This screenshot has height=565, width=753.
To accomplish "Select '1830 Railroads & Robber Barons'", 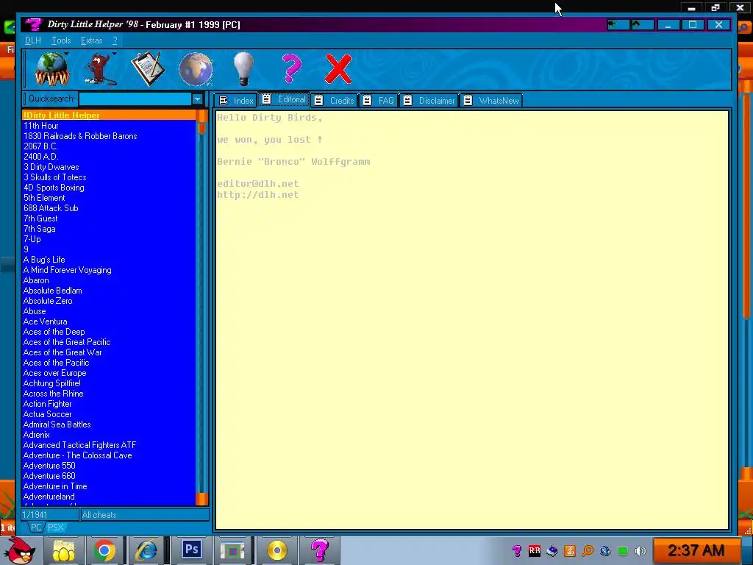I will coord(109,136).
